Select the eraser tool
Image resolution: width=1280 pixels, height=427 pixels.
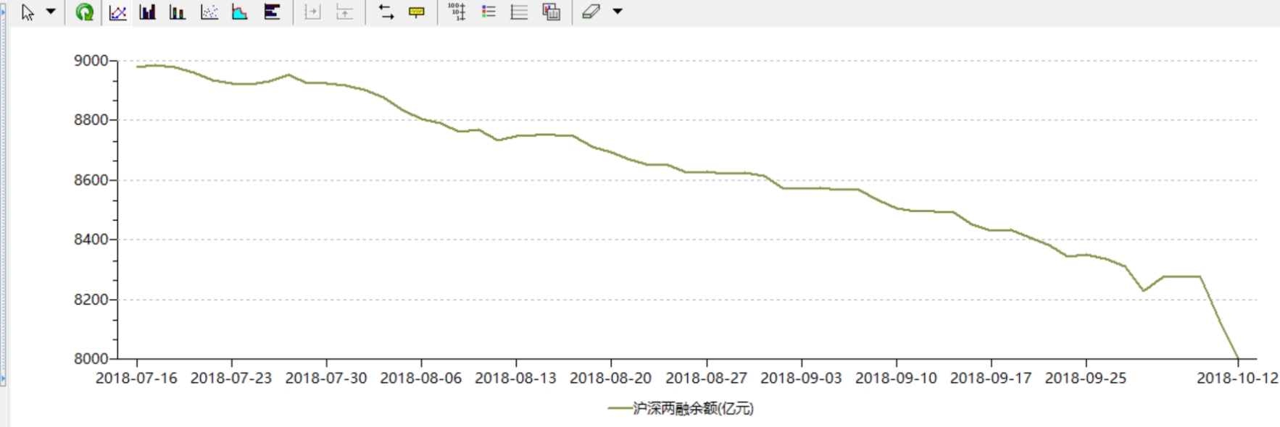(x=591, y=12)
